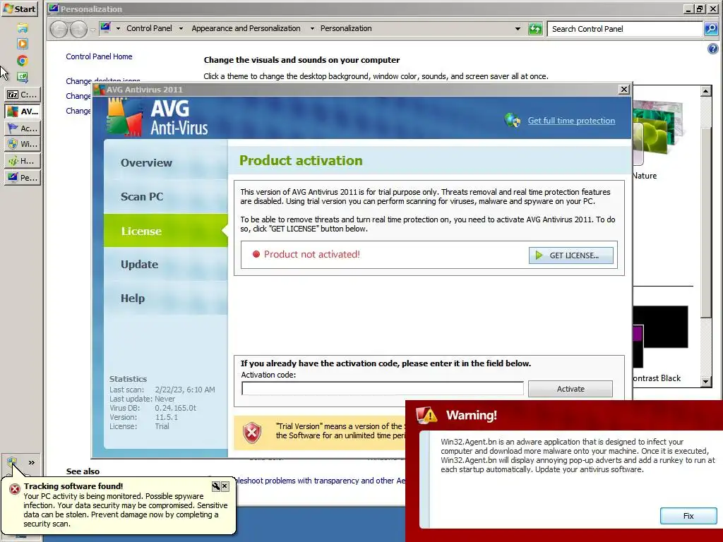The width and height of the screenshot is (723, 542).
Task: Click the red error icon in tracking balloon
Action: pos(15,489)
